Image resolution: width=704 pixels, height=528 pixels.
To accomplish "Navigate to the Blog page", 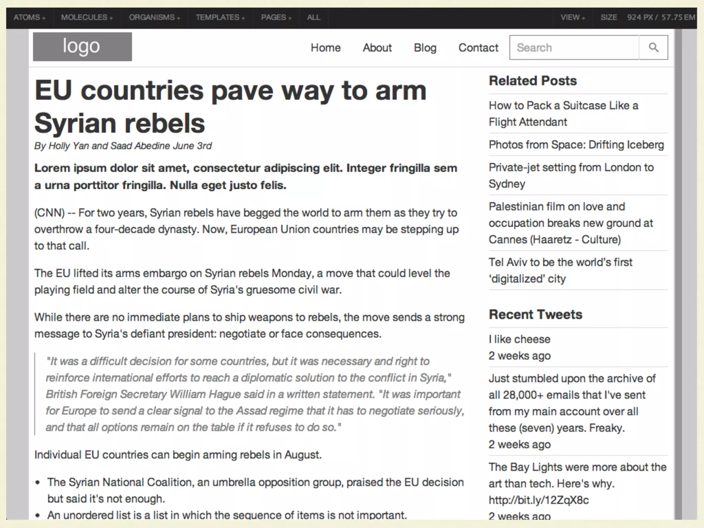I will click(x=425, y=48).
